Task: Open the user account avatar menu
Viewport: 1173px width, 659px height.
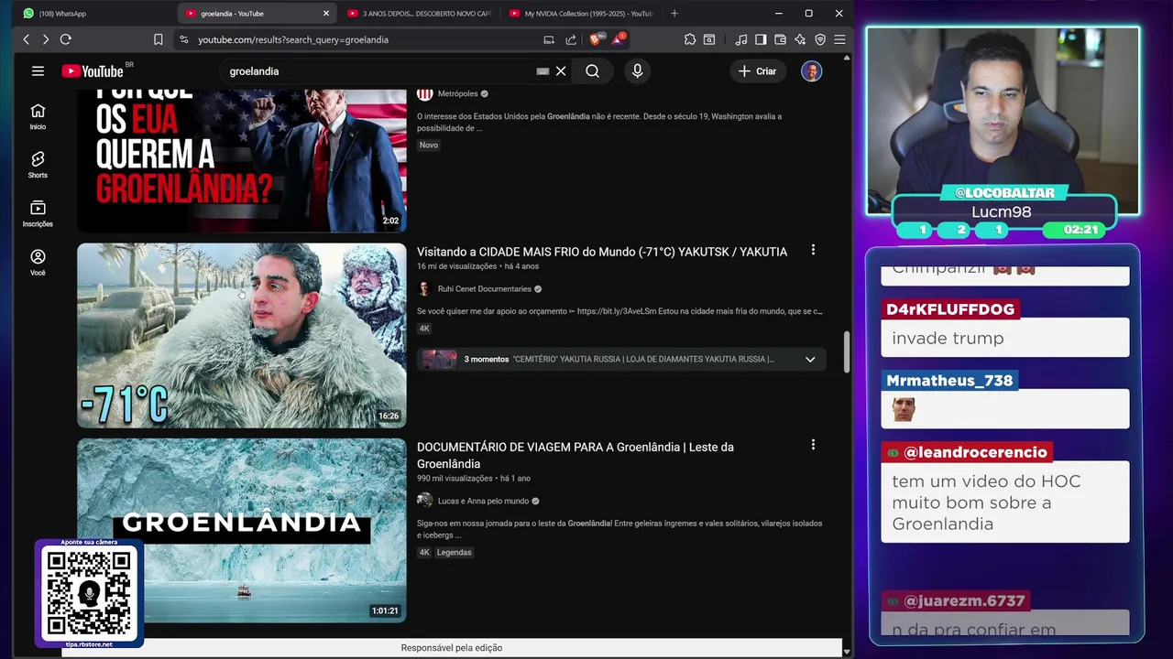Action: pyautogui.click(x=812, y=70)
